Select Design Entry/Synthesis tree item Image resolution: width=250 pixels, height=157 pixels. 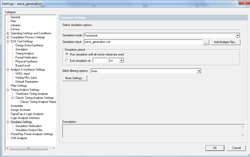pyautogui.click(x=29, y=45)
